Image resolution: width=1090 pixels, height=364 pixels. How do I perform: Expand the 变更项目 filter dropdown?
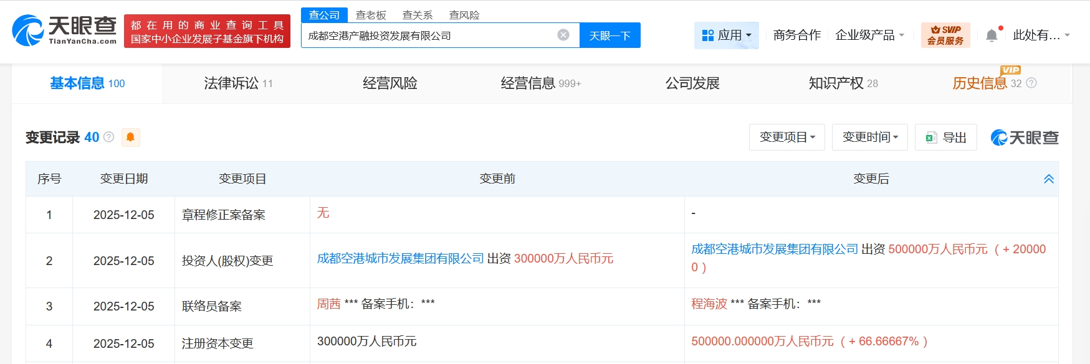pyautogui.click(x=786, y=137)
